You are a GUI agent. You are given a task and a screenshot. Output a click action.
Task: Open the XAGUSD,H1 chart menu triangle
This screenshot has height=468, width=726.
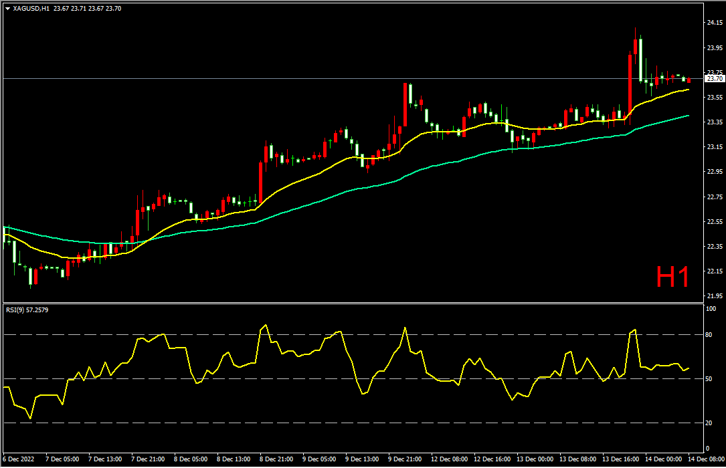click(7, 8)
